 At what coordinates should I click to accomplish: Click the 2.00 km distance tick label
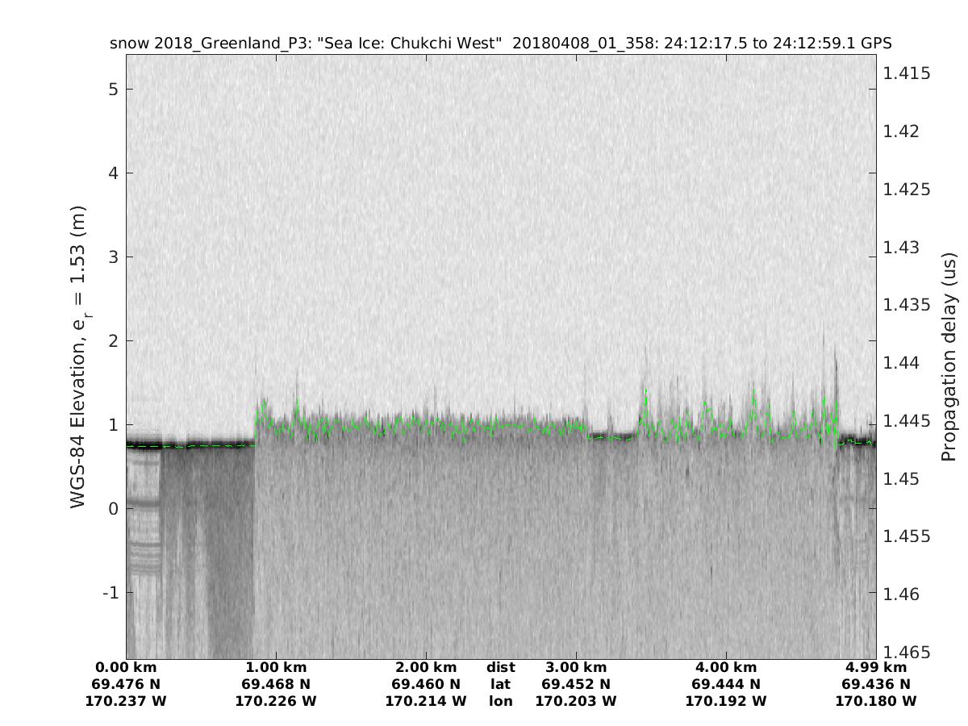click(426, 667)
